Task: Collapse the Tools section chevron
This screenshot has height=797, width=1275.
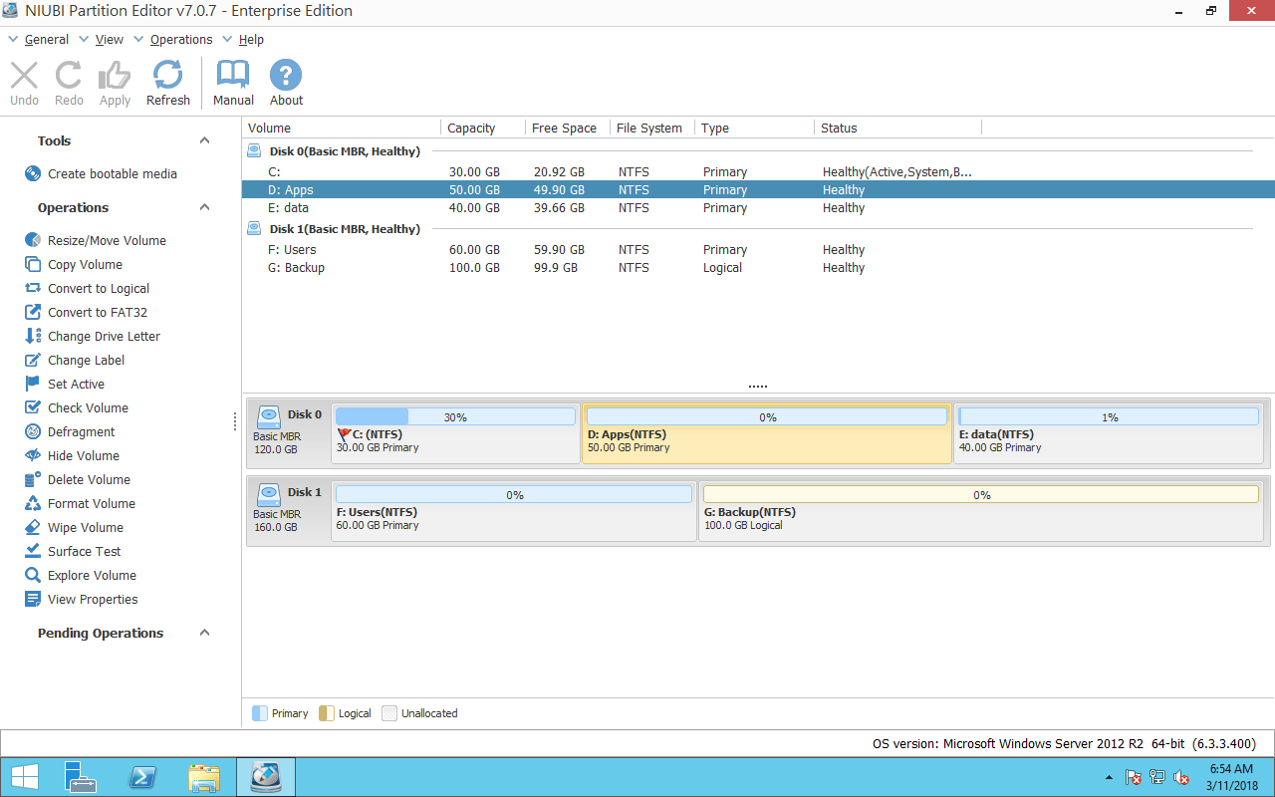Action: [x=205, y=140]
